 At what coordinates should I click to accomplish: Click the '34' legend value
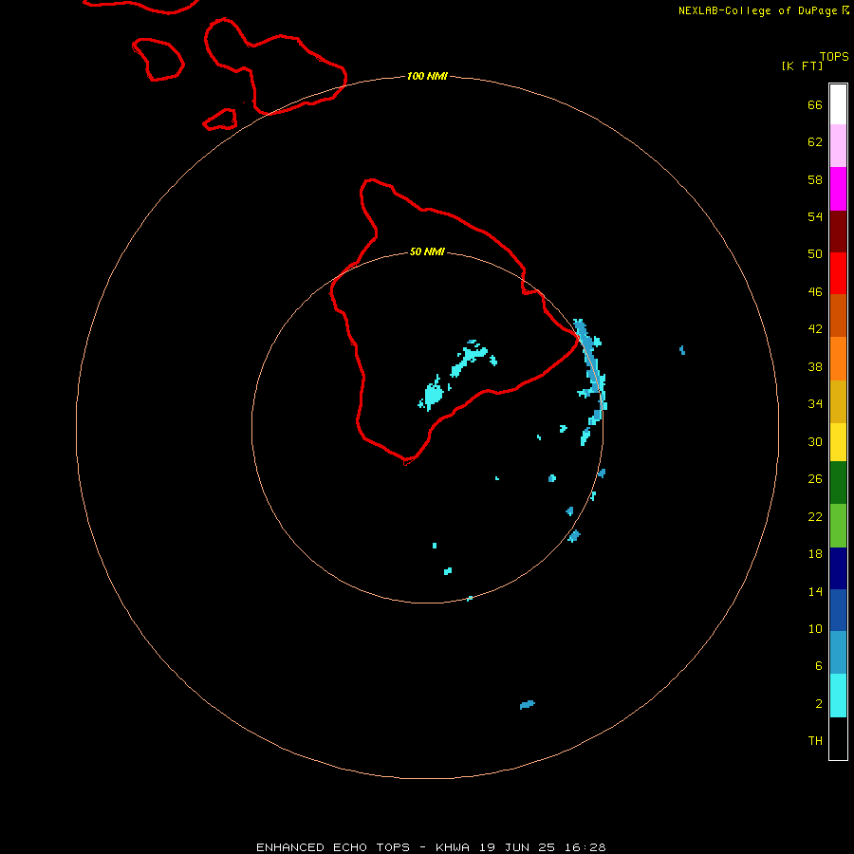pyautogui.click(x=815, y=404)
